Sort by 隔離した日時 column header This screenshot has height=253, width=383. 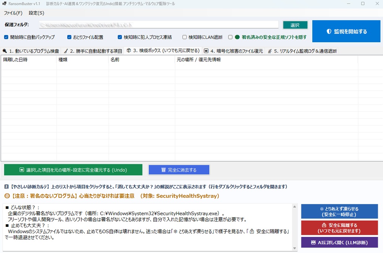click(x=29, y=59)
